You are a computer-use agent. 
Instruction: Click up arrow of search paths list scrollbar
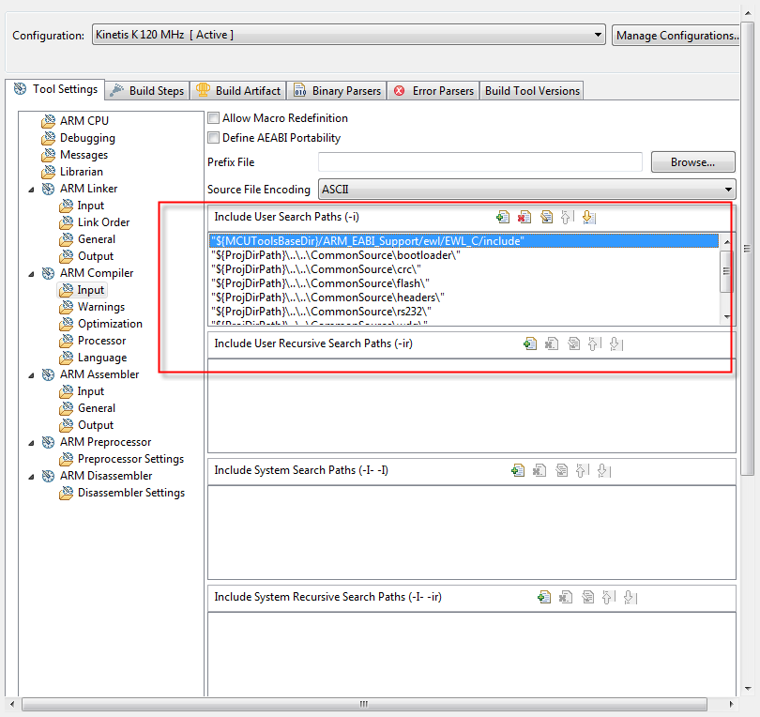point(726,241)
